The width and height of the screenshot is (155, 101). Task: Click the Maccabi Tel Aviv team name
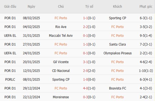coord(61,36)
